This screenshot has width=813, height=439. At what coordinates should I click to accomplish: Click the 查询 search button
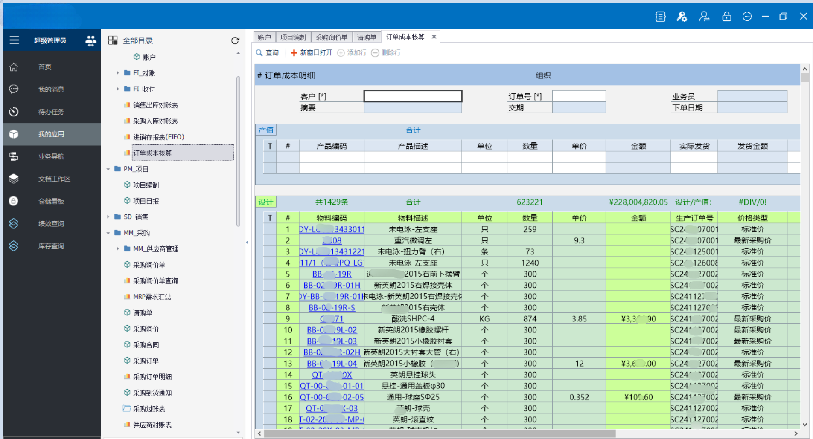coord(267,53)
